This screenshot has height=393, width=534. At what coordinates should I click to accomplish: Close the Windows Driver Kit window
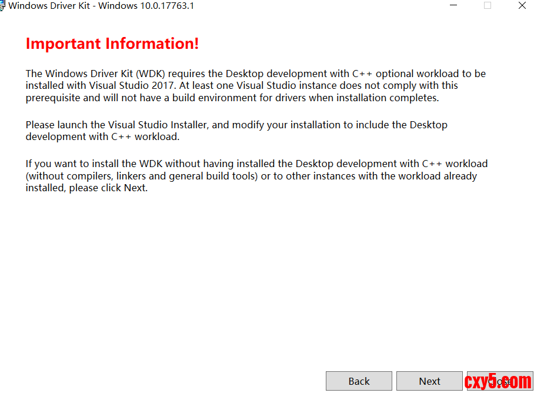tap(522, 5)
